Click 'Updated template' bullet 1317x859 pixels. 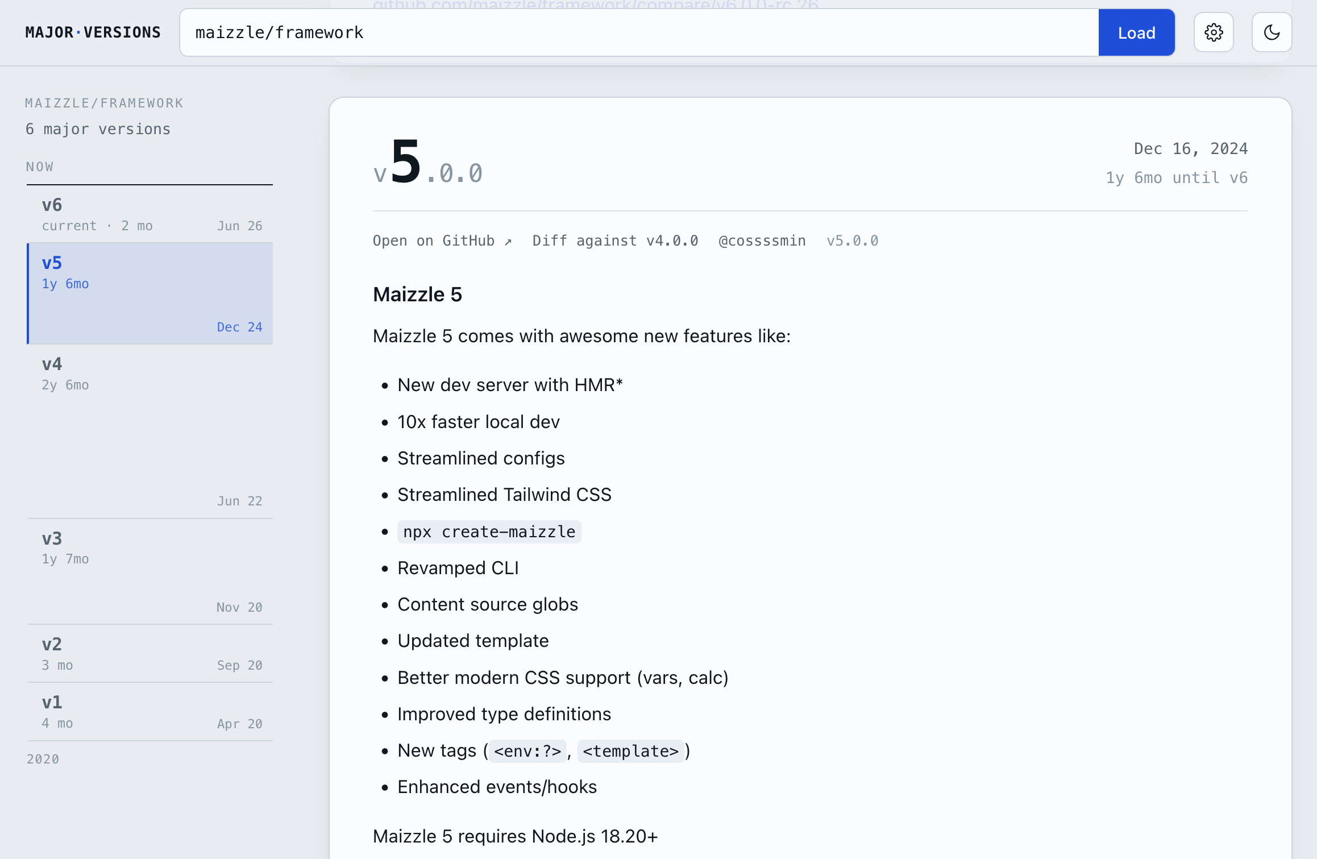coord(473,641)
